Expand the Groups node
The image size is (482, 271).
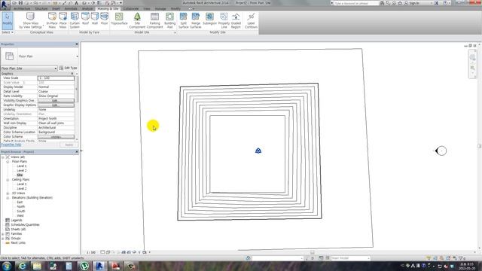click(x=3, y=239)
